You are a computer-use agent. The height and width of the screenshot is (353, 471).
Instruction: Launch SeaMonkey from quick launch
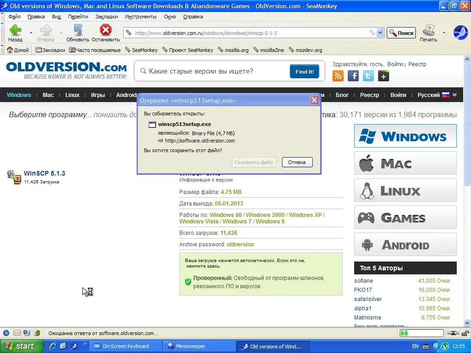point(74,346)
